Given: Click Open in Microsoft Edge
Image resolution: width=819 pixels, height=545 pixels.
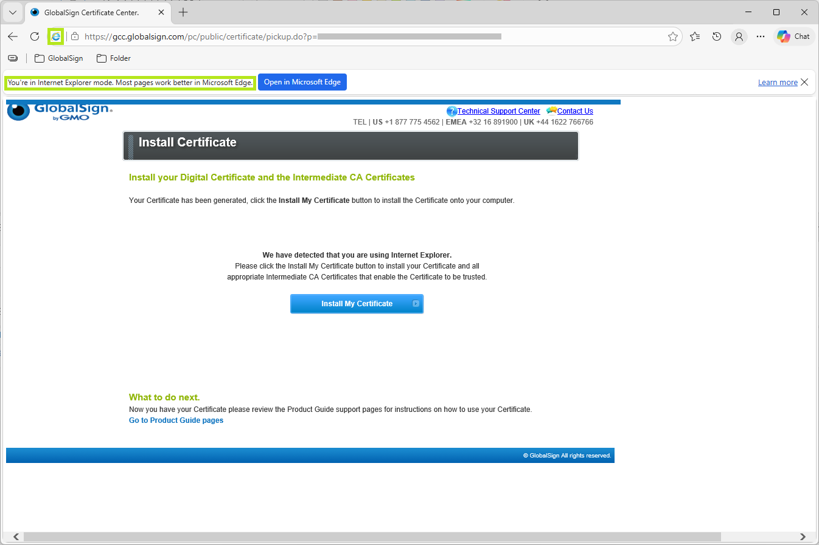Looking at the screenshot, I should (x=302, y=82).
